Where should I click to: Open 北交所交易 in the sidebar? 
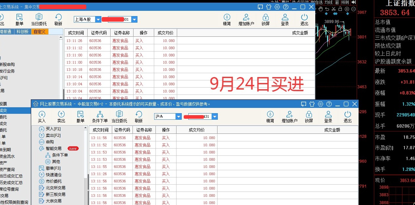coord(55,188)
